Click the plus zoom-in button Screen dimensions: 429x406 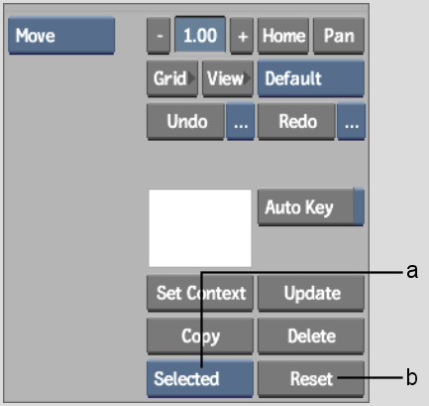(242, 36)
